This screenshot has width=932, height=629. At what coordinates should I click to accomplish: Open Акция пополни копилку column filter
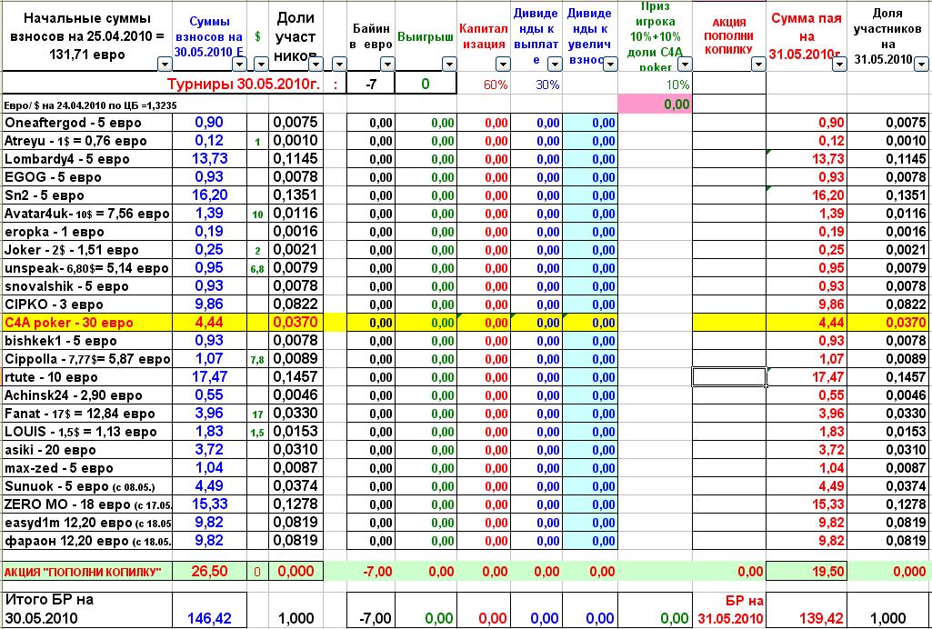pyautogui.click(x=757, y=64)
